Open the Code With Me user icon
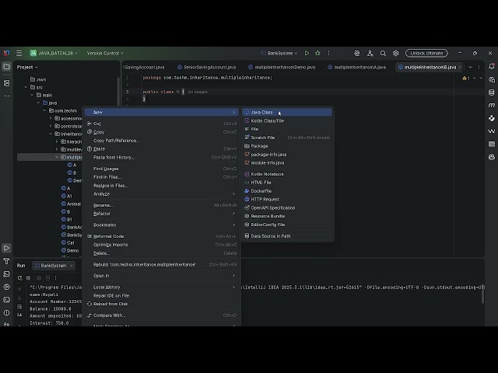Viewport: 498px width, 373px height. click(x=370, y=54)
